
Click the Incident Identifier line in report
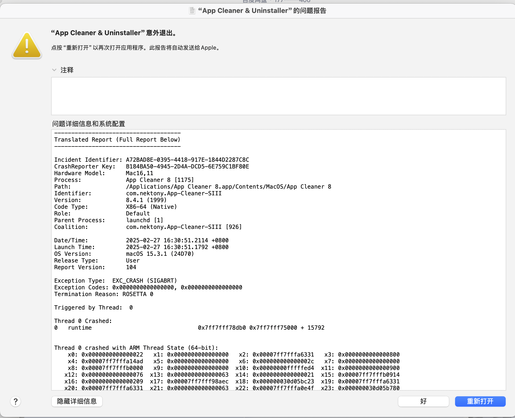[x=151, y=160]
